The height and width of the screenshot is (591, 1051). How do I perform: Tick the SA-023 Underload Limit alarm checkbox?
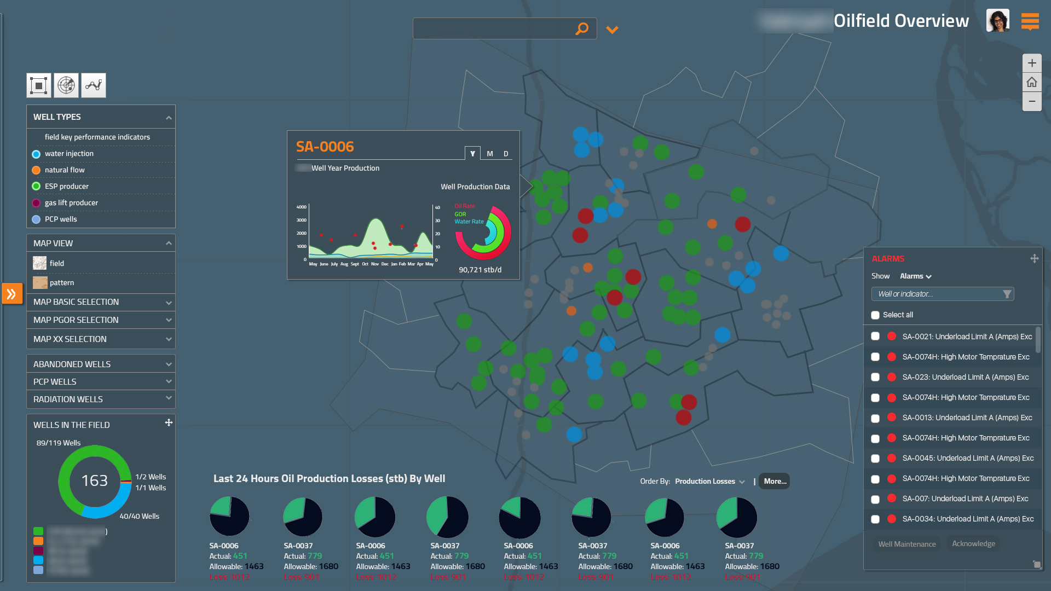pos(875,377)
